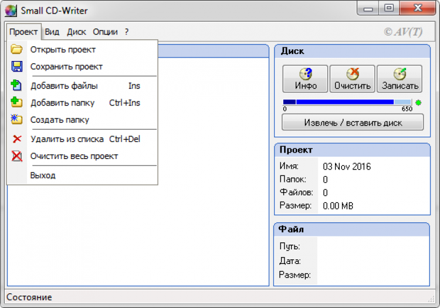440x308 pixels.
Task: Click the Small CD-Writer title bar disc icon
Action: tap(11, 11)
